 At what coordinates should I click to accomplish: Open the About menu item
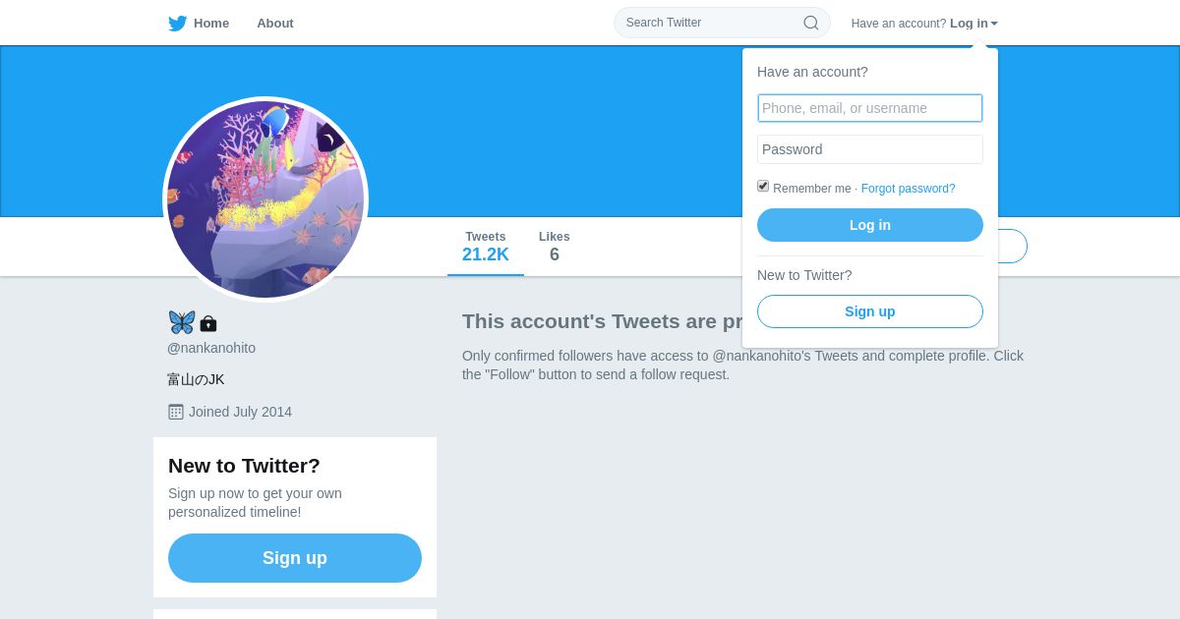click(x=275, y=24)
